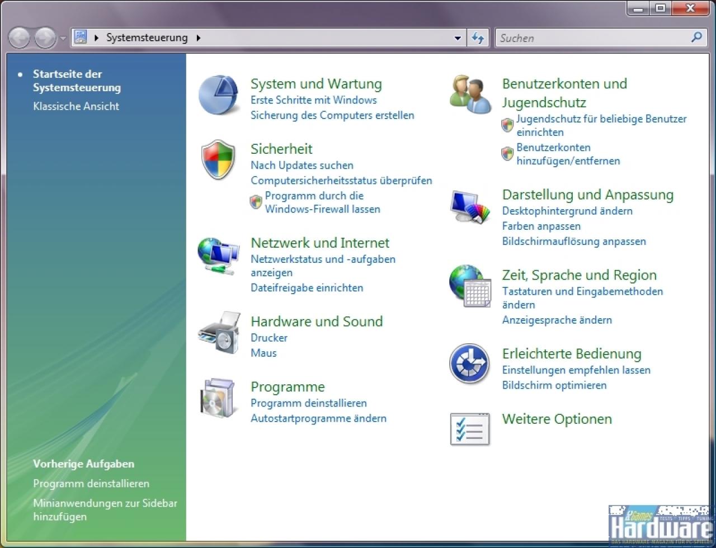Open Autostartprogramme ändern

(318, 418)
